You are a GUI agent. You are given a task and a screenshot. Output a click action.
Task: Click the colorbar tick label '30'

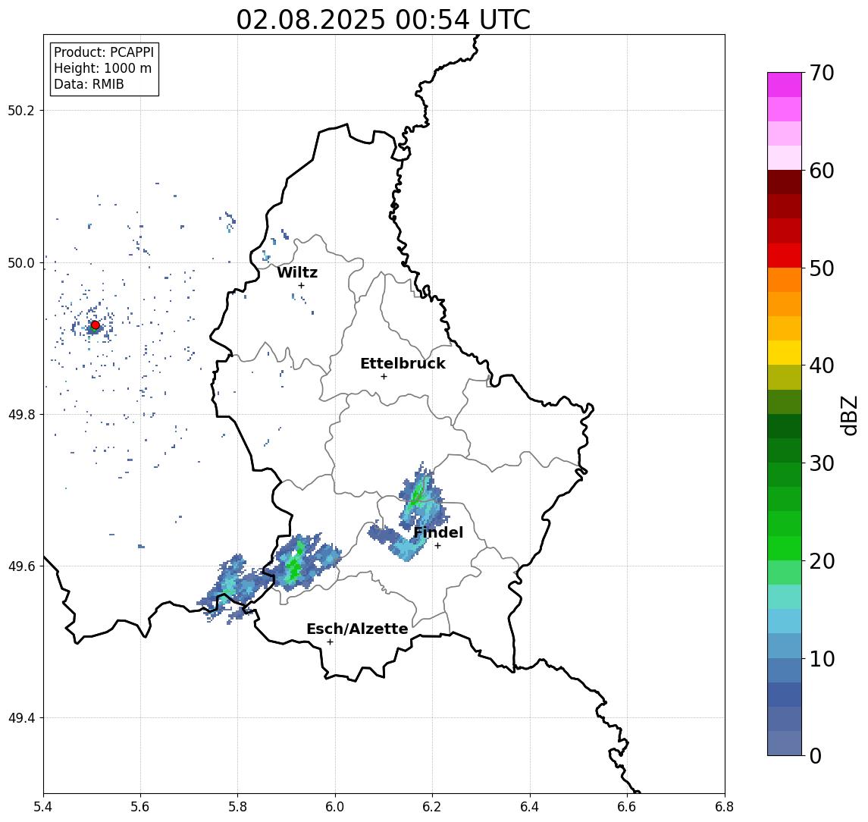(x=822, y=463)
